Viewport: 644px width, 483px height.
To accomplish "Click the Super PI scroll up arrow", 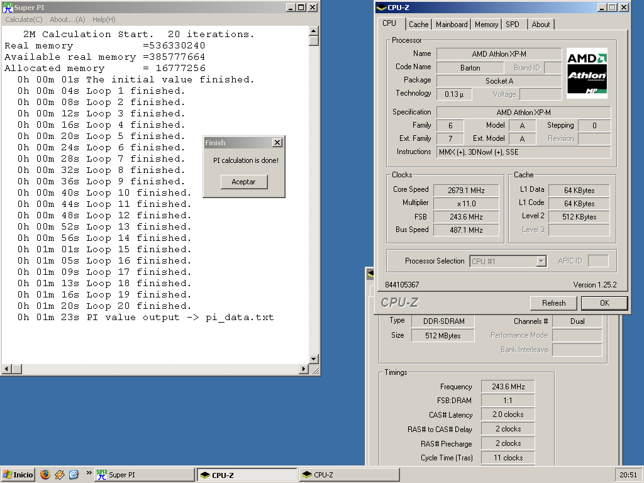I will pyautogui.click(x=314, y=31).
